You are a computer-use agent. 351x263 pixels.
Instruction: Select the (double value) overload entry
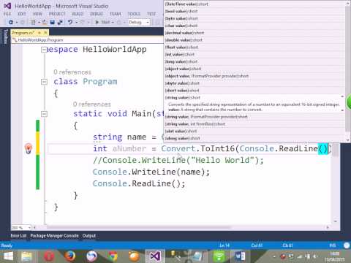pos(254,40)
